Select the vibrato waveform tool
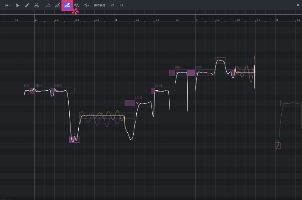The height and width of the screenshot is (200, 302). [77, 5]
